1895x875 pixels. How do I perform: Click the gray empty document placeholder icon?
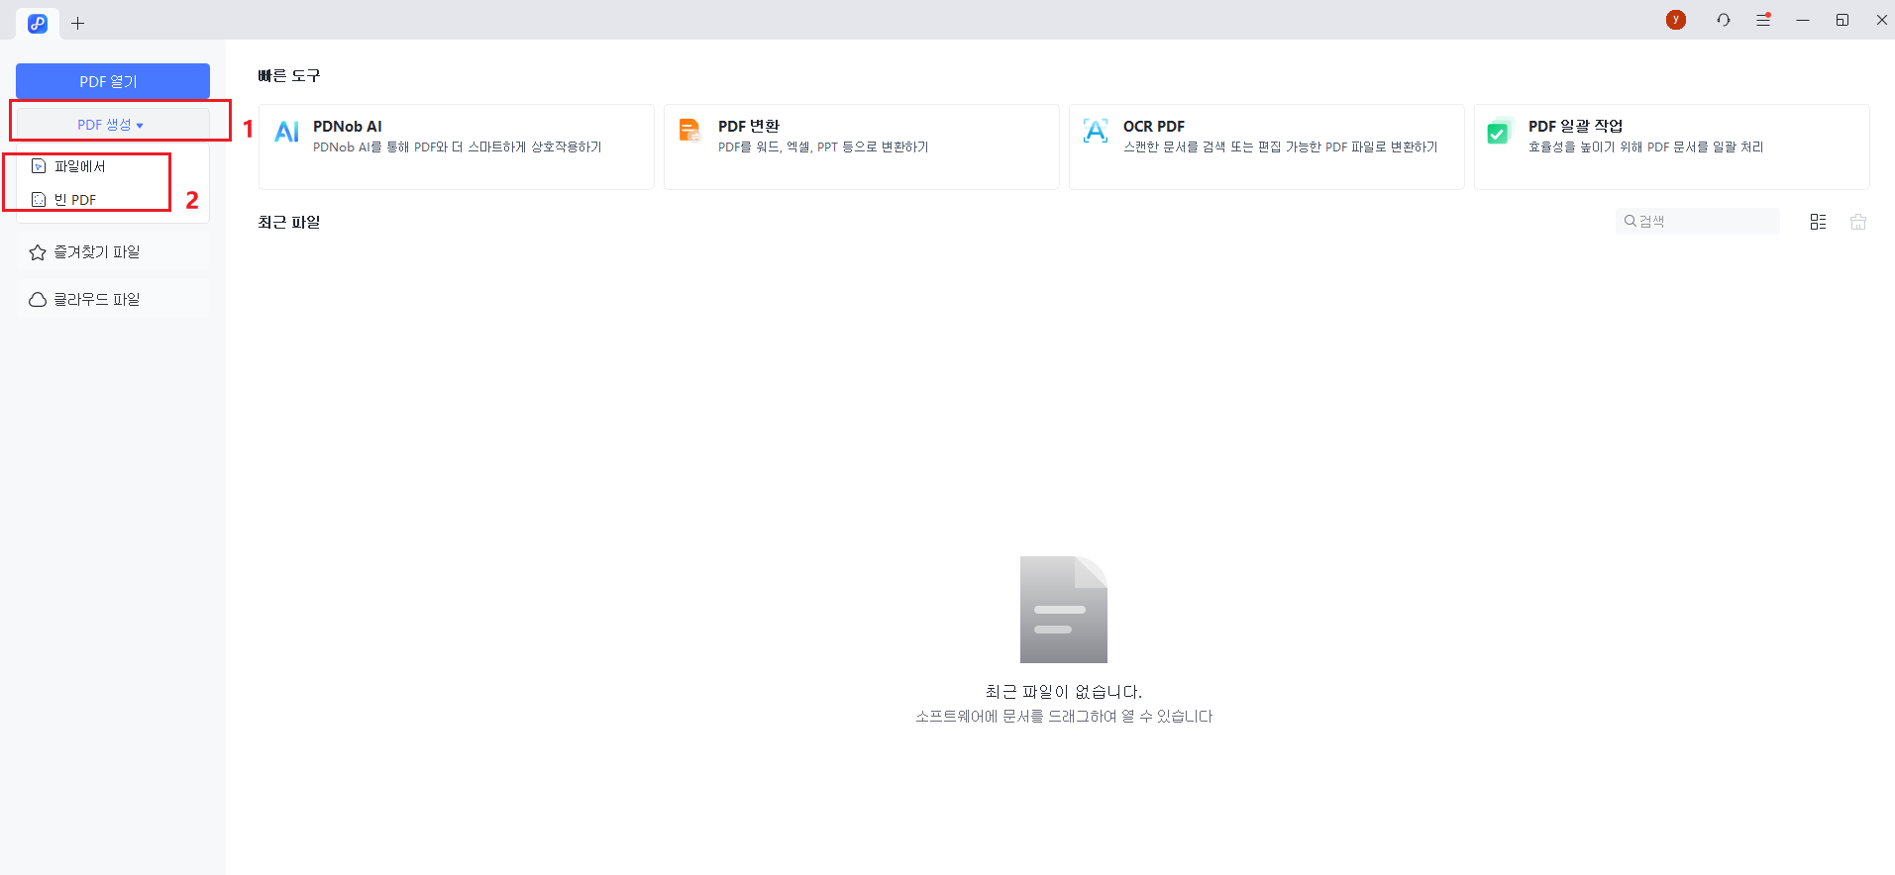click(x=1064, y=610)
